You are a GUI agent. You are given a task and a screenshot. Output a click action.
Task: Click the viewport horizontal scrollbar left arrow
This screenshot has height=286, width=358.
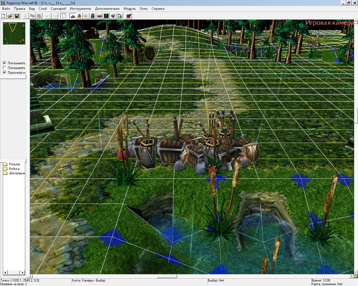(x=31, y=276)
